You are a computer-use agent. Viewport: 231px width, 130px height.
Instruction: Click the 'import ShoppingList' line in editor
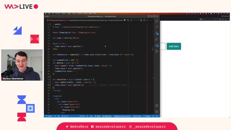pos(74,32)
